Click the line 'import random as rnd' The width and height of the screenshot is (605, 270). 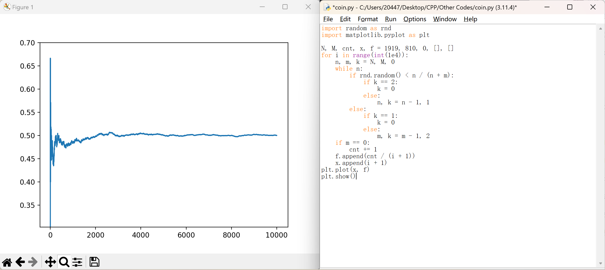(356, 28)
